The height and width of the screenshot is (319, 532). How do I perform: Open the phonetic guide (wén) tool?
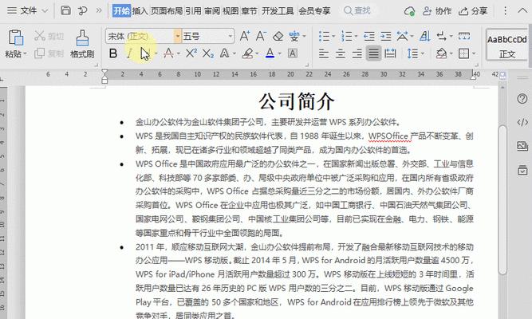coord(294,36)
